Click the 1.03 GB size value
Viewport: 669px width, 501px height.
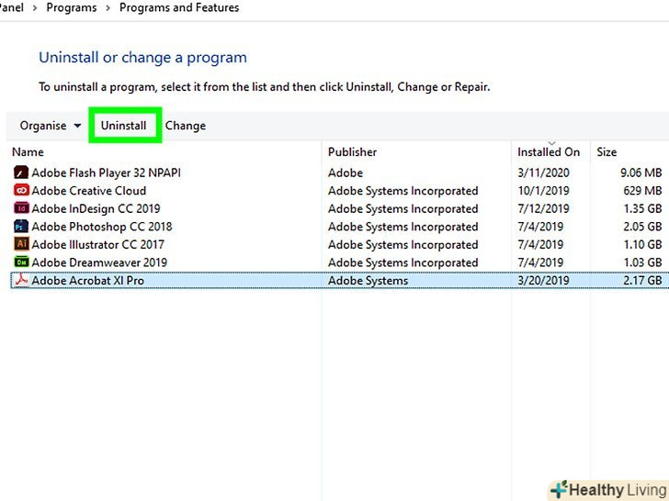point(642,262)
